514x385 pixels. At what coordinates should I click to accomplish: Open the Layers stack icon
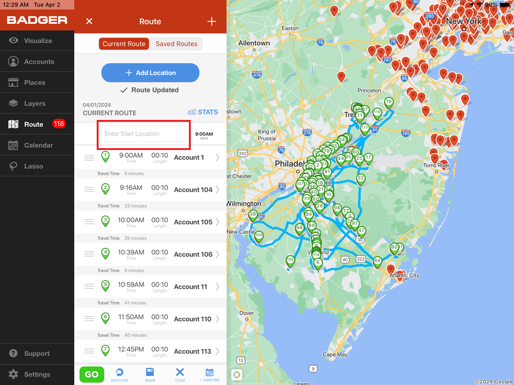pyautogui.click(x=14, y=103)
